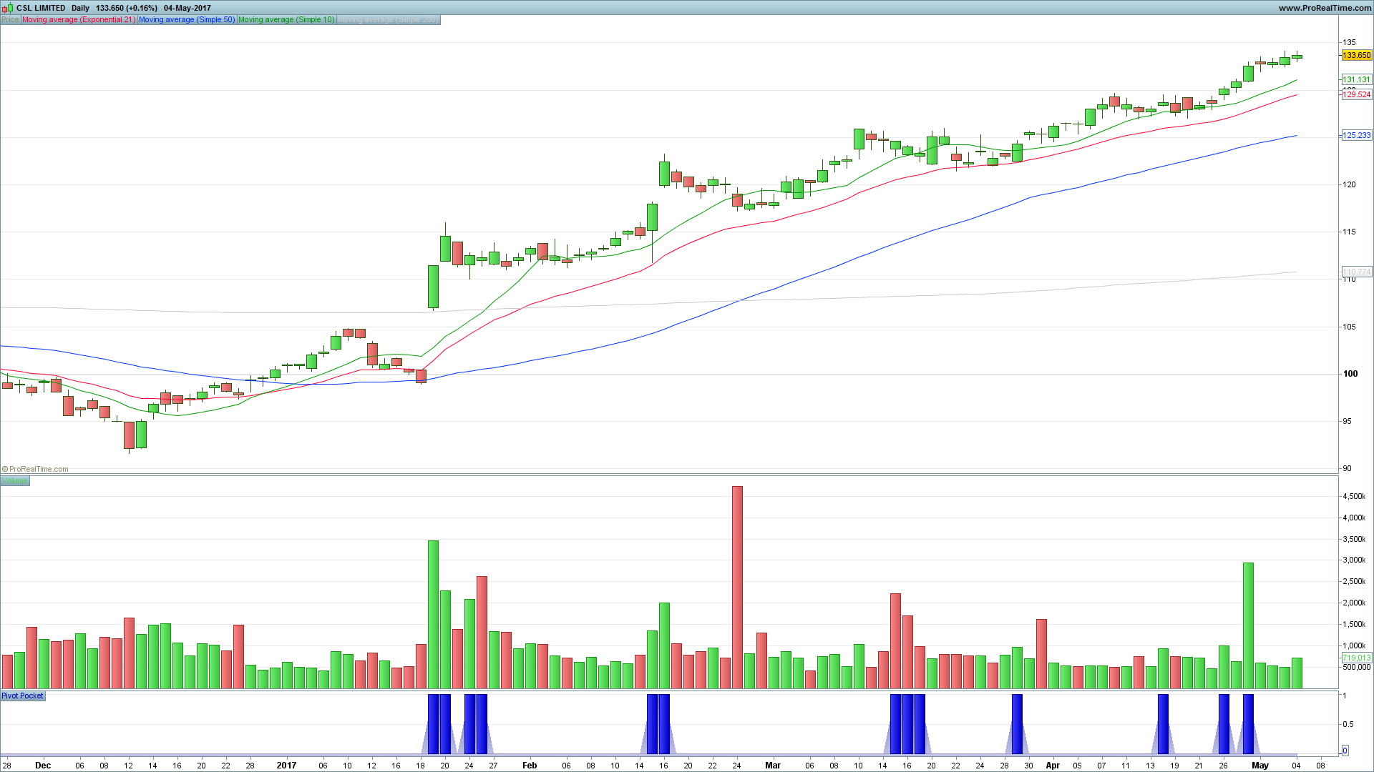Click the Apr month label on date axis
The image size is (1374, 772).
click(1053, 765)
